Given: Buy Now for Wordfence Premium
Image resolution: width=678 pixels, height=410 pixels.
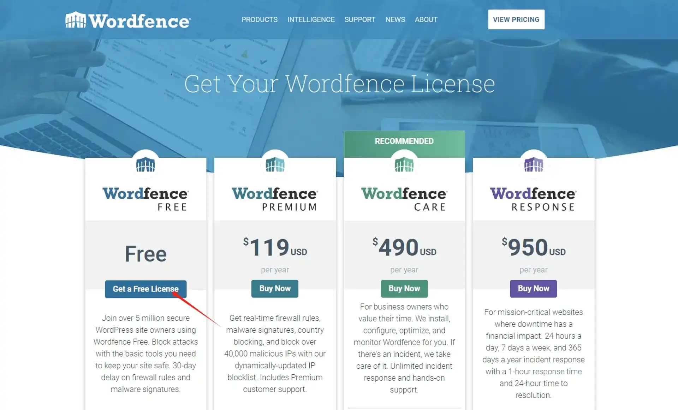Looking at the screenshot, I should (x=275, y=289).
